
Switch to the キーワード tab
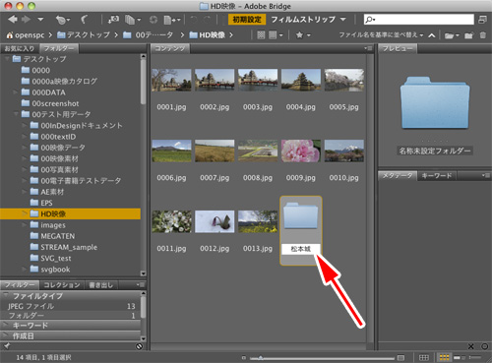(x=437, y=176)
